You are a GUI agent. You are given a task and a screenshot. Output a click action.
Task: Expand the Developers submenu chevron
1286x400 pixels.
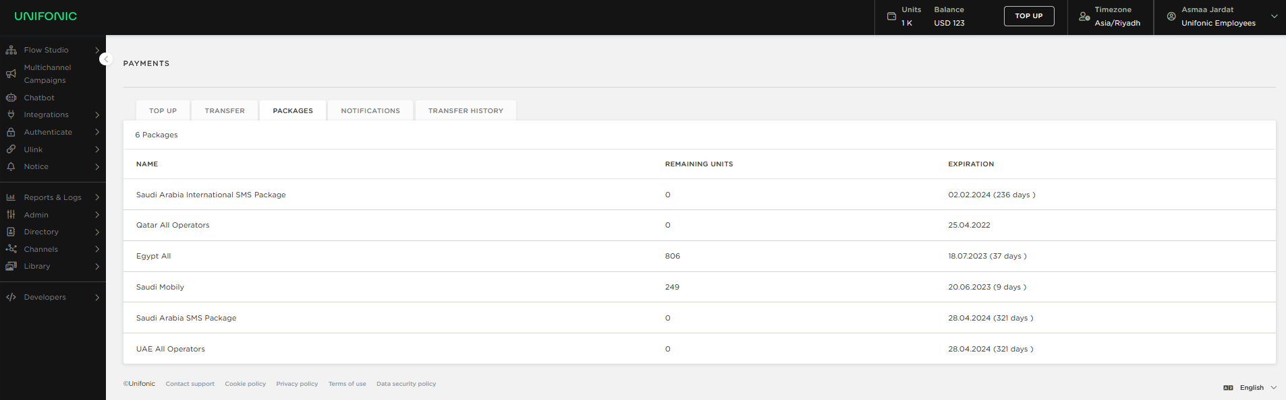[97, 297]
